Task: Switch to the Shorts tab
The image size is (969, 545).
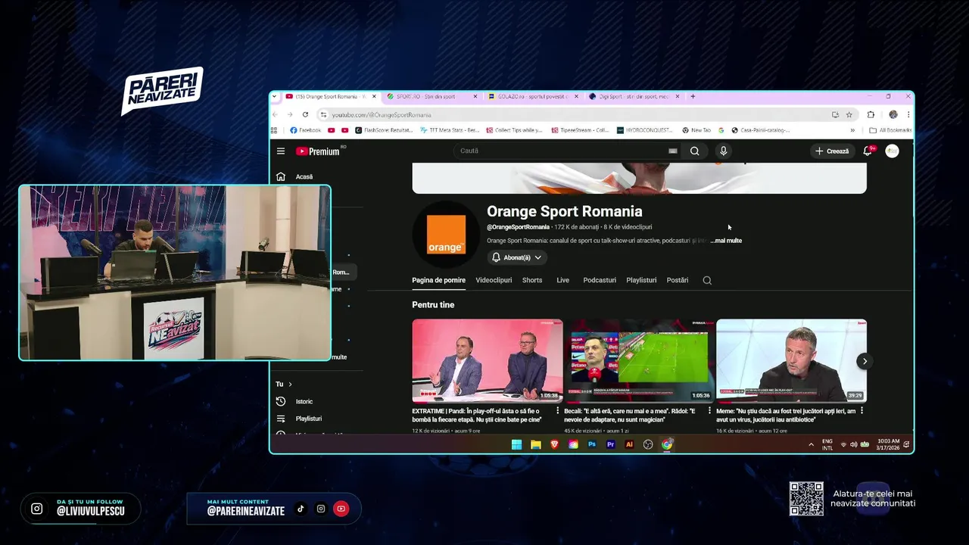Action: click(532, 280)
